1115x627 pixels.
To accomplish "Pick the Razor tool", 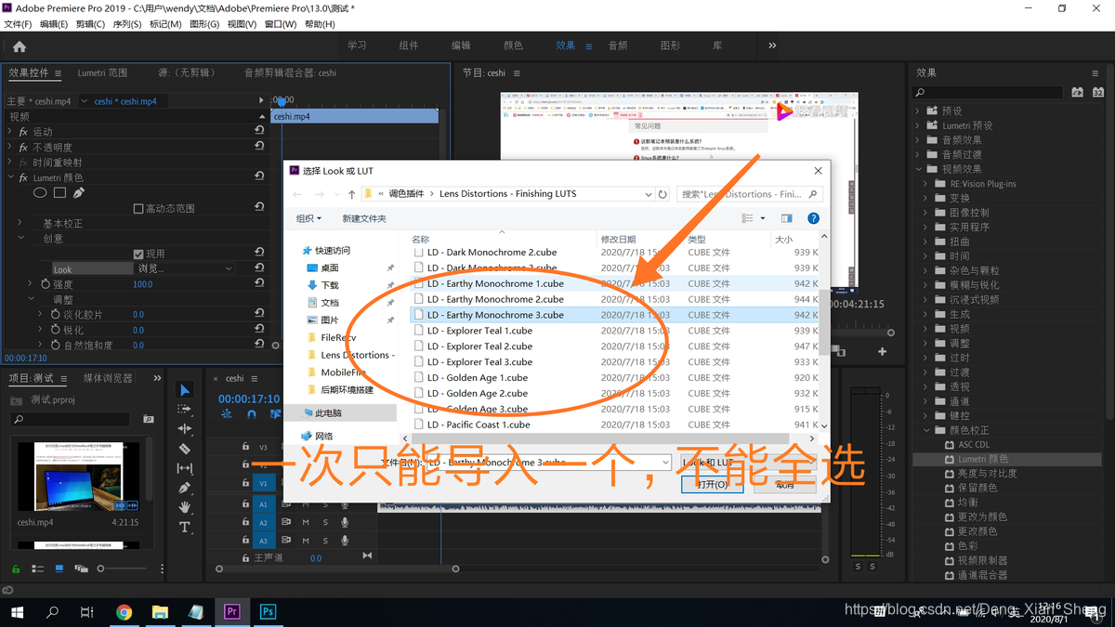I will click(184, 449).
